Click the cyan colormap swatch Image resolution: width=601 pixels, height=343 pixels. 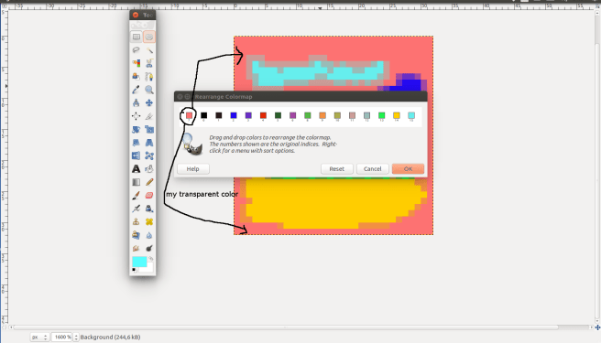(x=411, y=115)
